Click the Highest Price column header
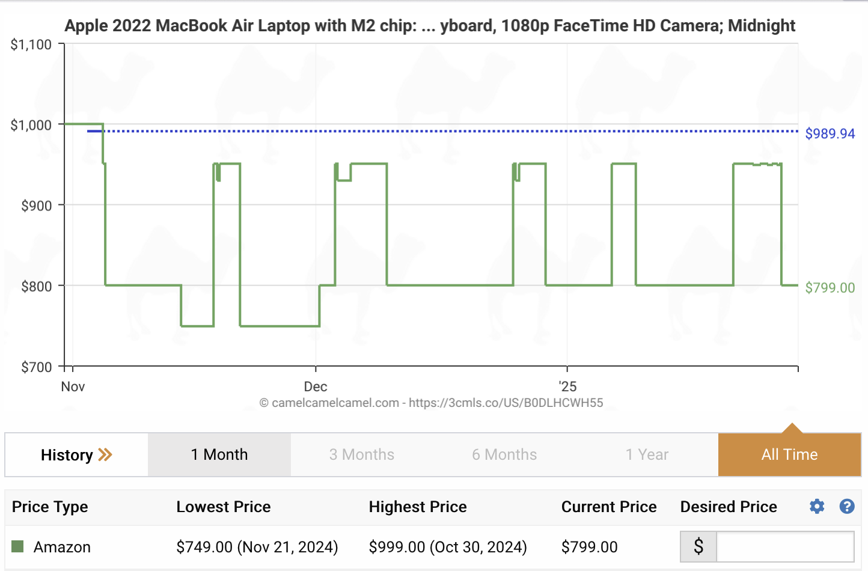The width and height of the screenshot is (868, 571). pyautogui.click(x=418, y=507)
